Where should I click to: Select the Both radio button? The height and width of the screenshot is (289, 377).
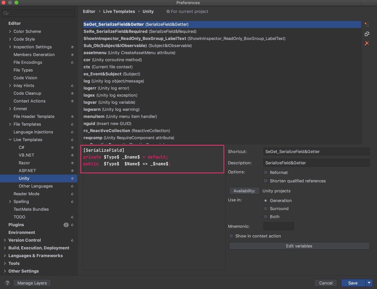coord(266,217)
